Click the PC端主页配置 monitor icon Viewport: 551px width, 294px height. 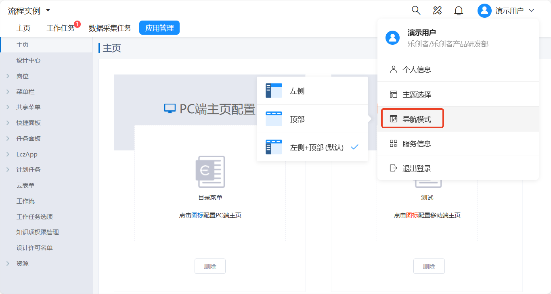170,109
